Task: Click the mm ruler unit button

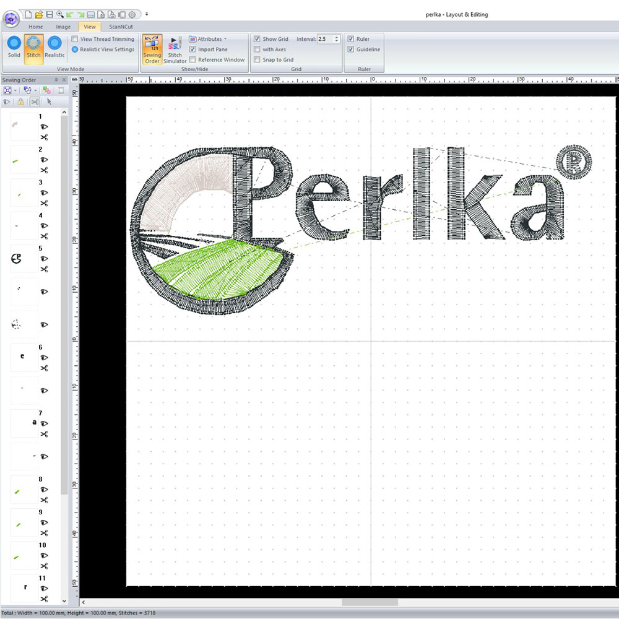Action: (74, 80)
